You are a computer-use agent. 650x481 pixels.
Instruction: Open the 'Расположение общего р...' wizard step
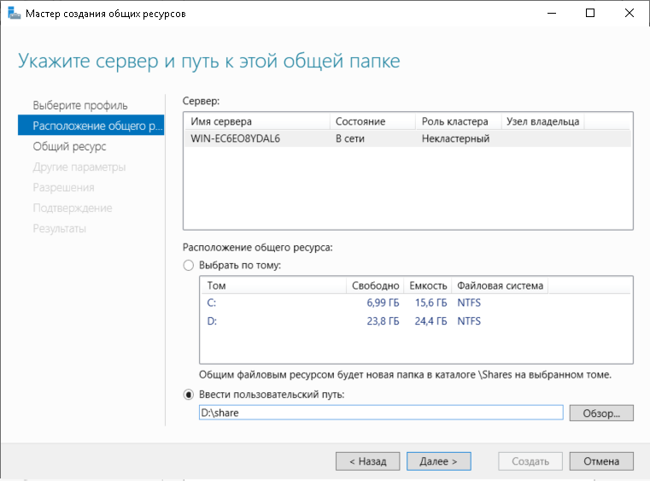(91, 126)
